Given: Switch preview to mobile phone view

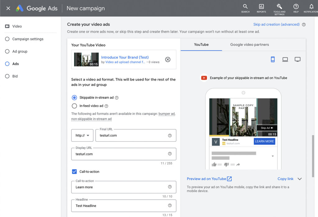Looking at the screenshot, I should tap(273, 59).
